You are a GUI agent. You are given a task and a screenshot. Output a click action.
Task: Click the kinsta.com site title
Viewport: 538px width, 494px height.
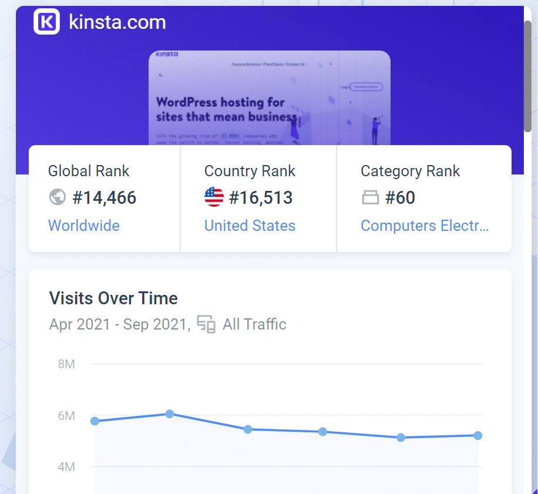(117, 22)
